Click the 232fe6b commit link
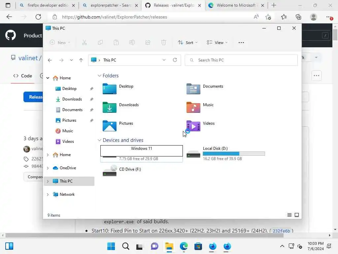The height and width of the screenshot is (254, 338). 281,231
